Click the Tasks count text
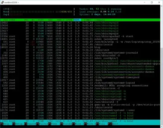Viewport: 163px width, 128px height. tap(100, 9)
